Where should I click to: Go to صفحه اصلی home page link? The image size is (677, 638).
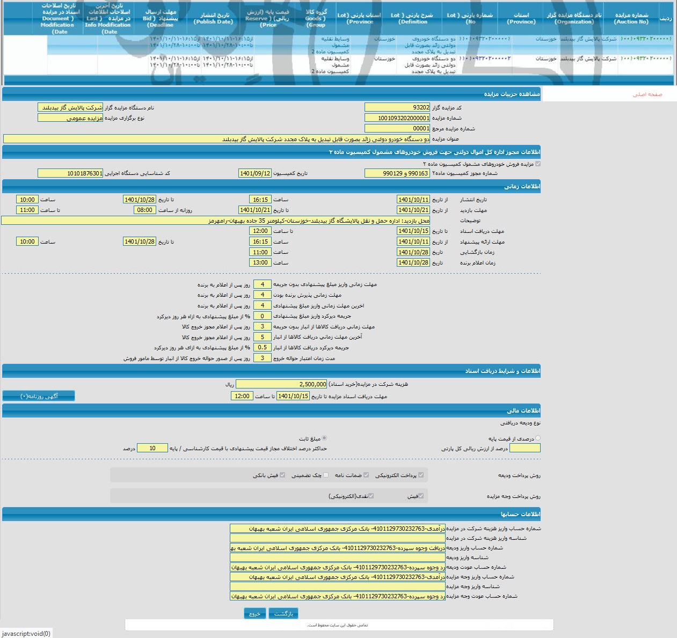[647, 94]
